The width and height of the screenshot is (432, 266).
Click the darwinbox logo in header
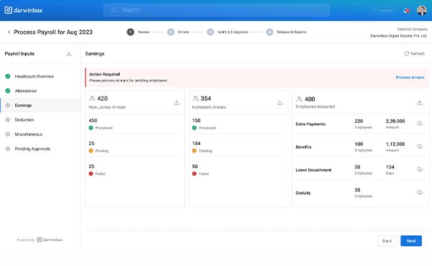pyautogui.click(x=24, y=10)
